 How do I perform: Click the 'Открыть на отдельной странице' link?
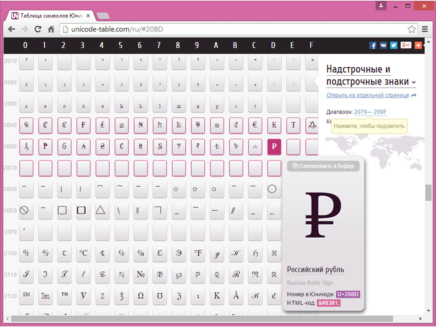[367, 95]
